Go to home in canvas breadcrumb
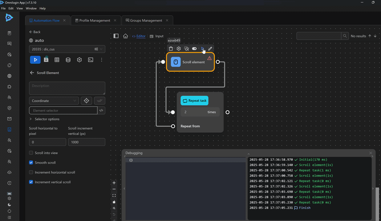The width and height of the screenshot is (381, 221). pos(125,36)
